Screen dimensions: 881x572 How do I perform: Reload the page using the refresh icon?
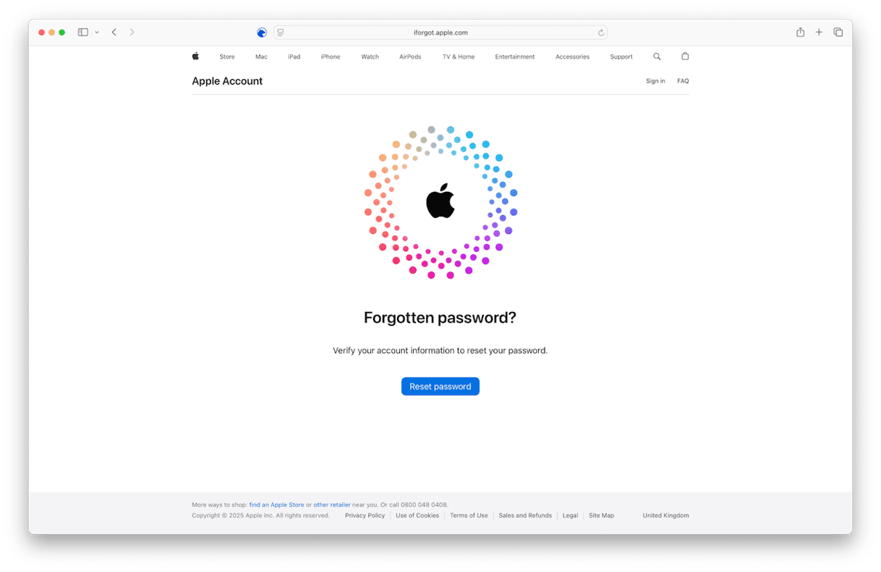click(x=601, y=33)
